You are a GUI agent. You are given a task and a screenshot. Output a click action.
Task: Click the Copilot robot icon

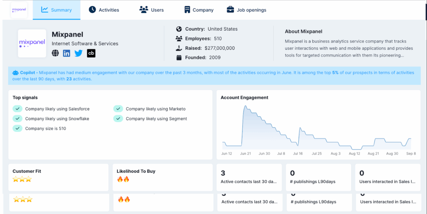point(16,73)
